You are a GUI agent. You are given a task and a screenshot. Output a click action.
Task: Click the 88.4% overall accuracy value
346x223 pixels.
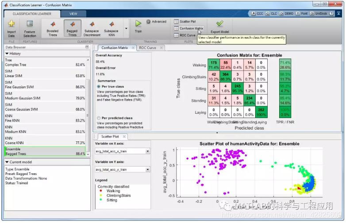point(100,62)
